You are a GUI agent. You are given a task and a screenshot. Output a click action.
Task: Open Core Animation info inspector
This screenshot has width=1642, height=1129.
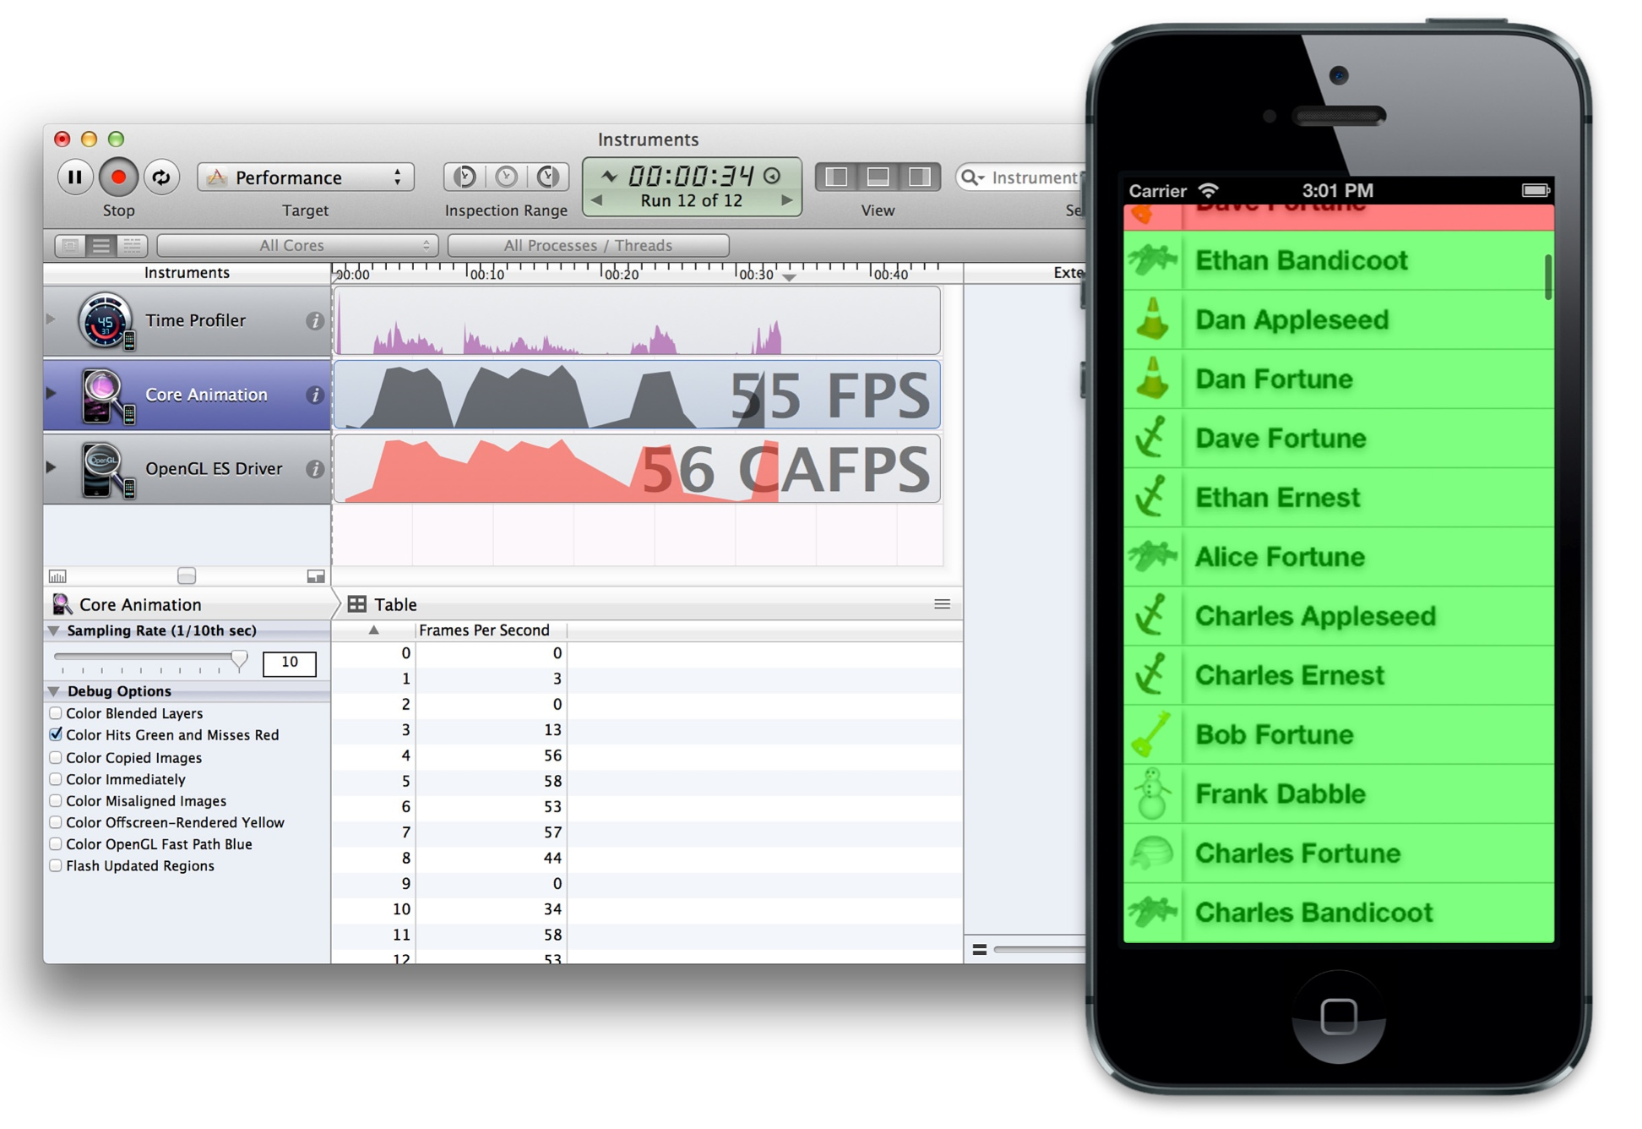click(314, 395)
